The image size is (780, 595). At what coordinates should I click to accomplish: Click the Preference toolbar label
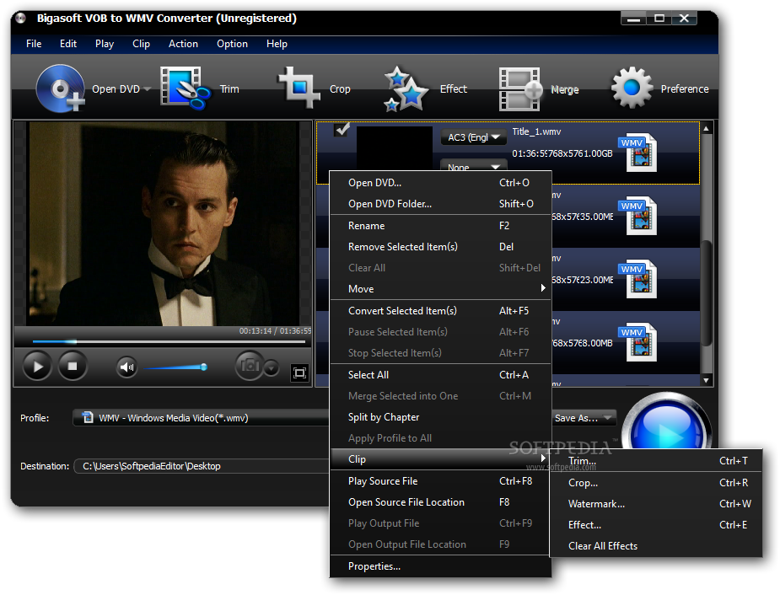(685, 89)
